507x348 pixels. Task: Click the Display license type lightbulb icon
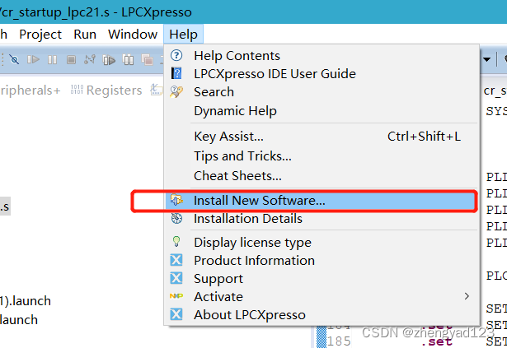pyautogui.click(x=176, y=242)
